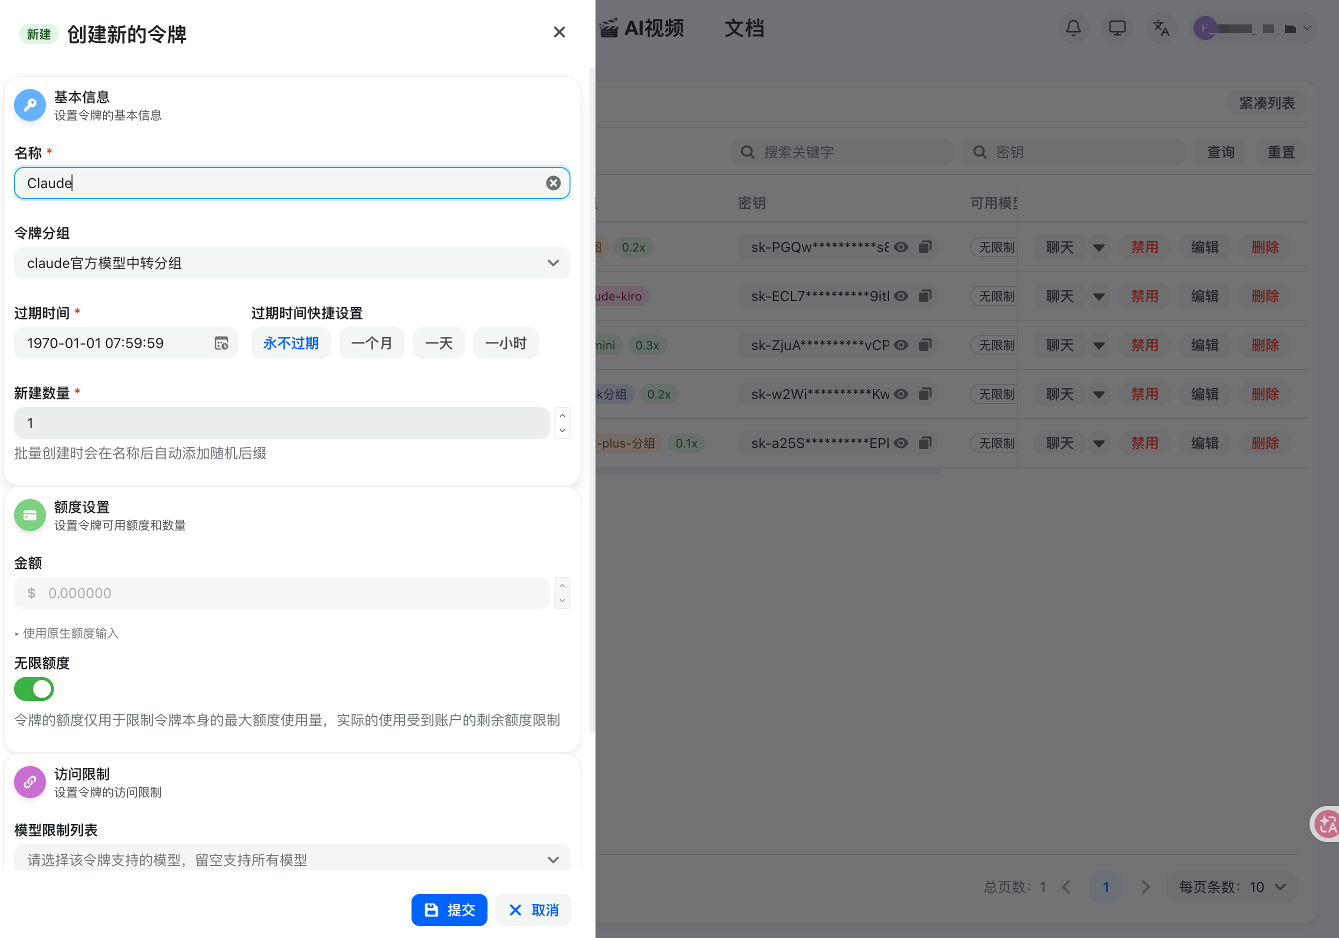Copy the sk-PGQw key
1339x938 pixels.
tap(925, 247)
